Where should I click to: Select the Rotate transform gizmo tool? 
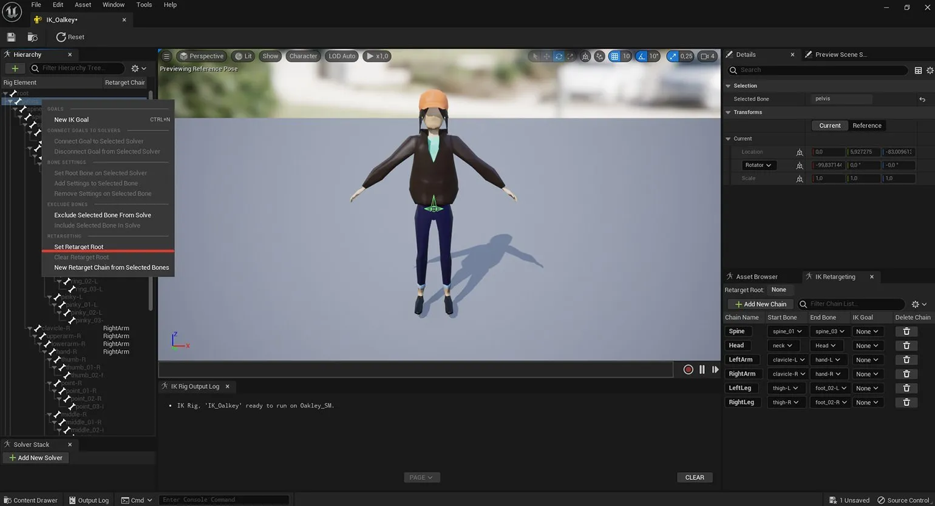point(559,56)
